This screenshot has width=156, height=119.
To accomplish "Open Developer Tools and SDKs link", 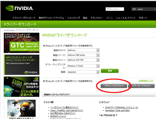I will pyautogui.click(x=117, y=110).
